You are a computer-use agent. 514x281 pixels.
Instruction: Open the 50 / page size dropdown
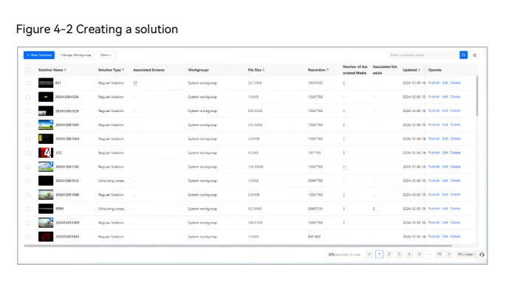coord(466,254)
